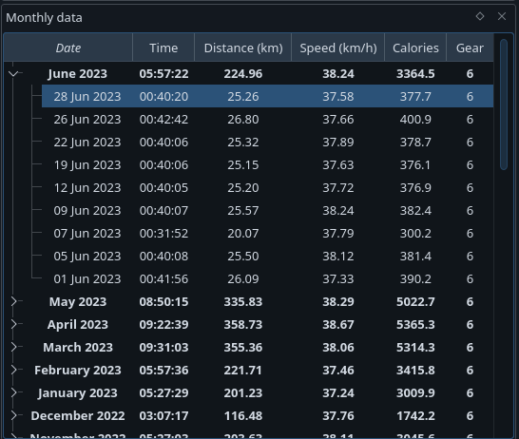Sort by the Gear column header
Viewport: 519px width, 439px height.
(470, 48)
